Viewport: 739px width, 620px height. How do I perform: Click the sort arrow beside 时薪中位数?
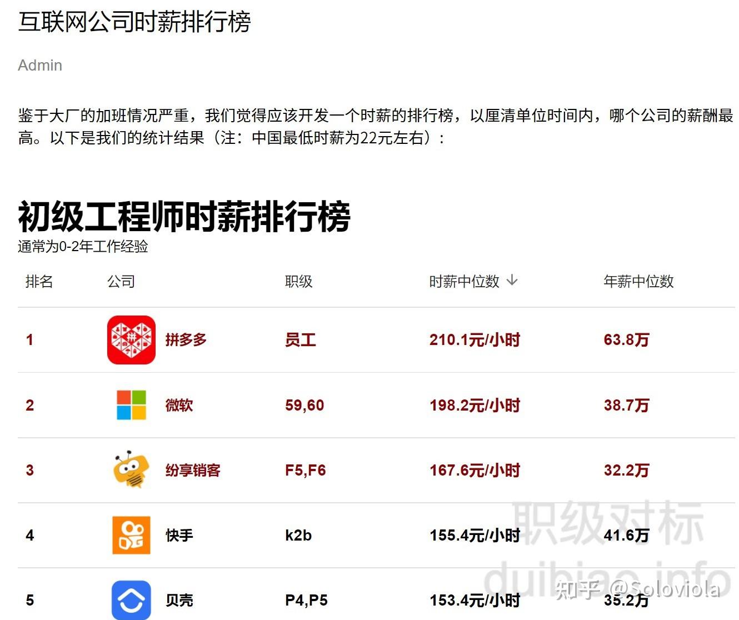click(512, 281)
